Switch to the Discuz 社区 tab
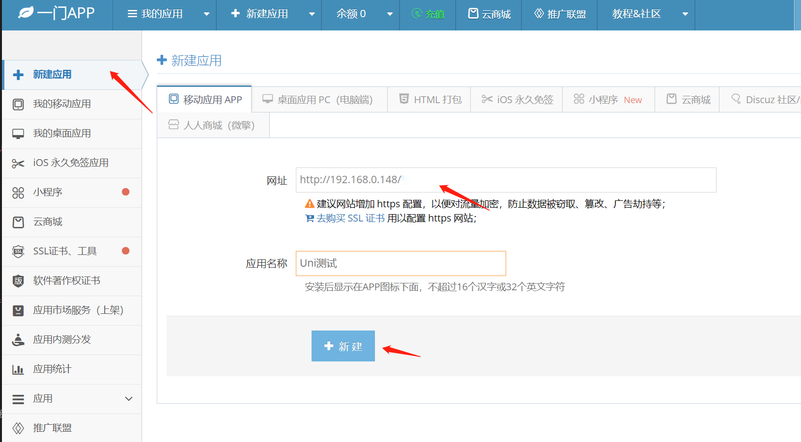Viewport: 801px width, 442px height. click(761, 100)
